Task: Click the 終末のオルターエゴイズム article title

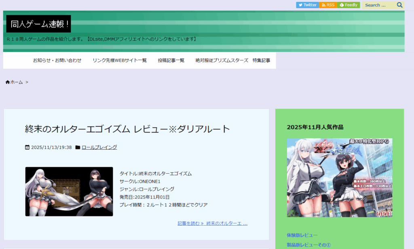Action: click(x=126, y=128)
